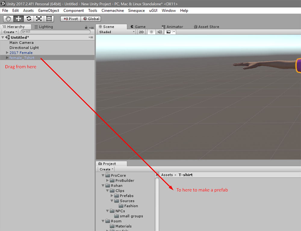Toggle 2D scene view mode
The image size is (301, 231).
141,32
